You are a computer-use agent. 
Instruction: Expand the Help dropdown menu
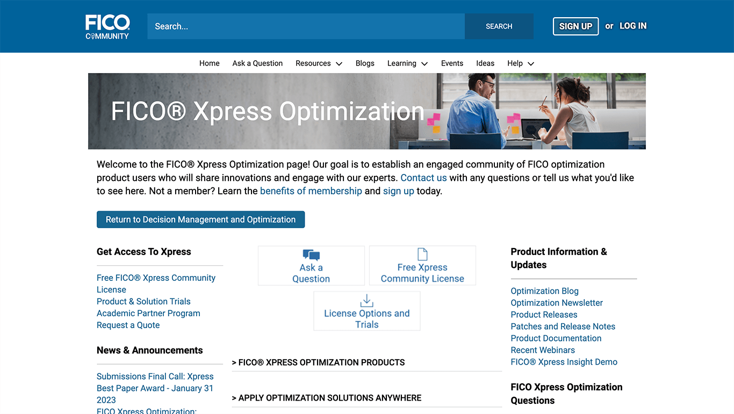point(521,63)
